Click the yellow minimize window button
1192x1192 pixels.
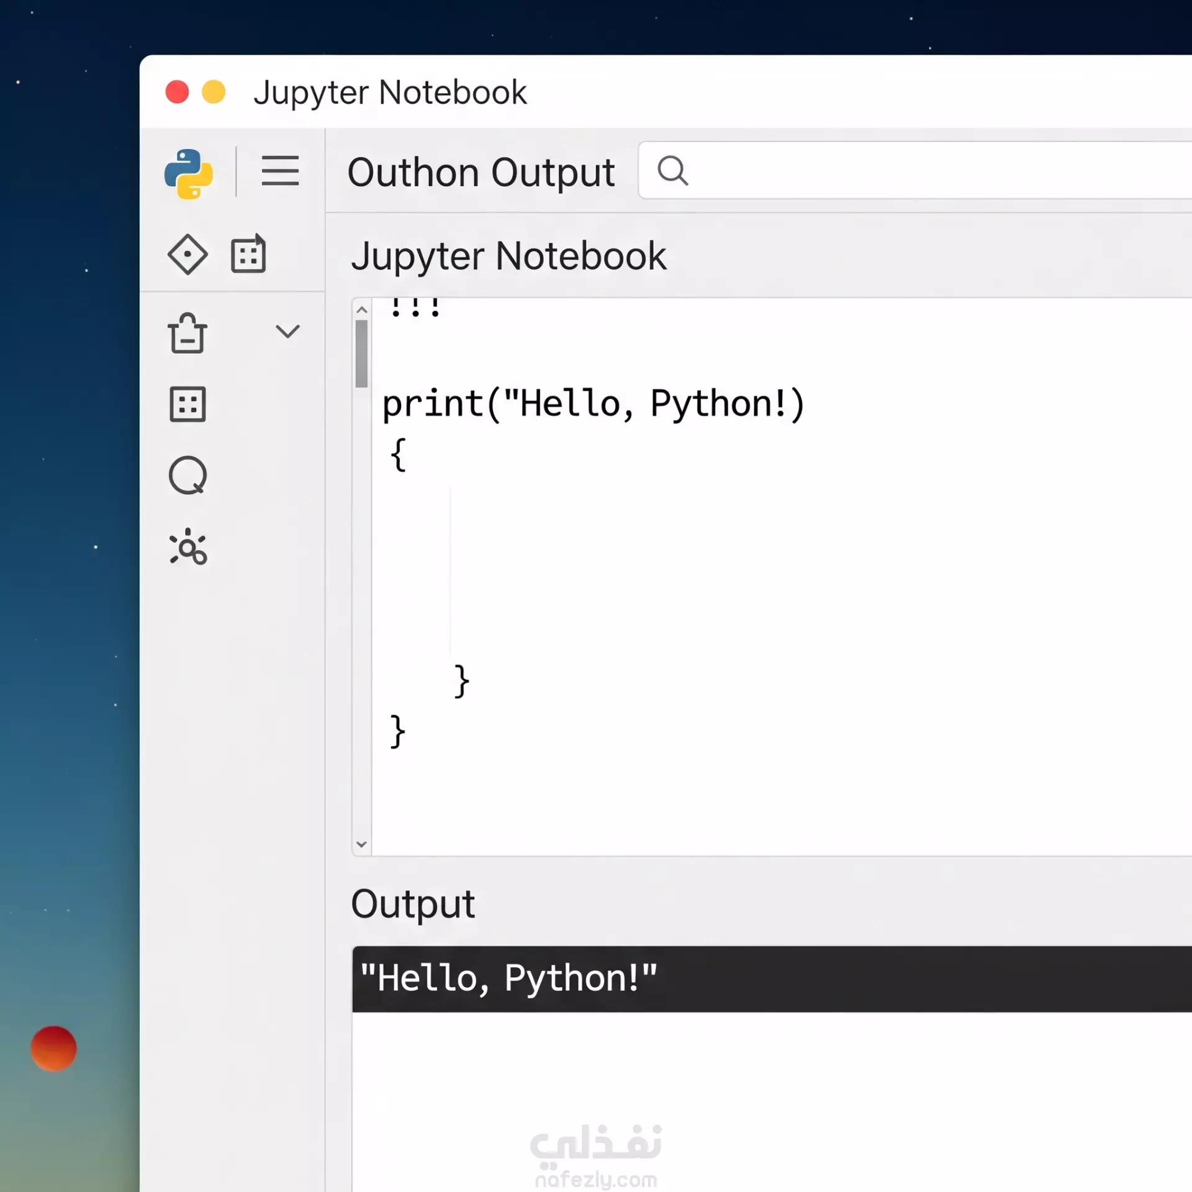click(214, 92)
